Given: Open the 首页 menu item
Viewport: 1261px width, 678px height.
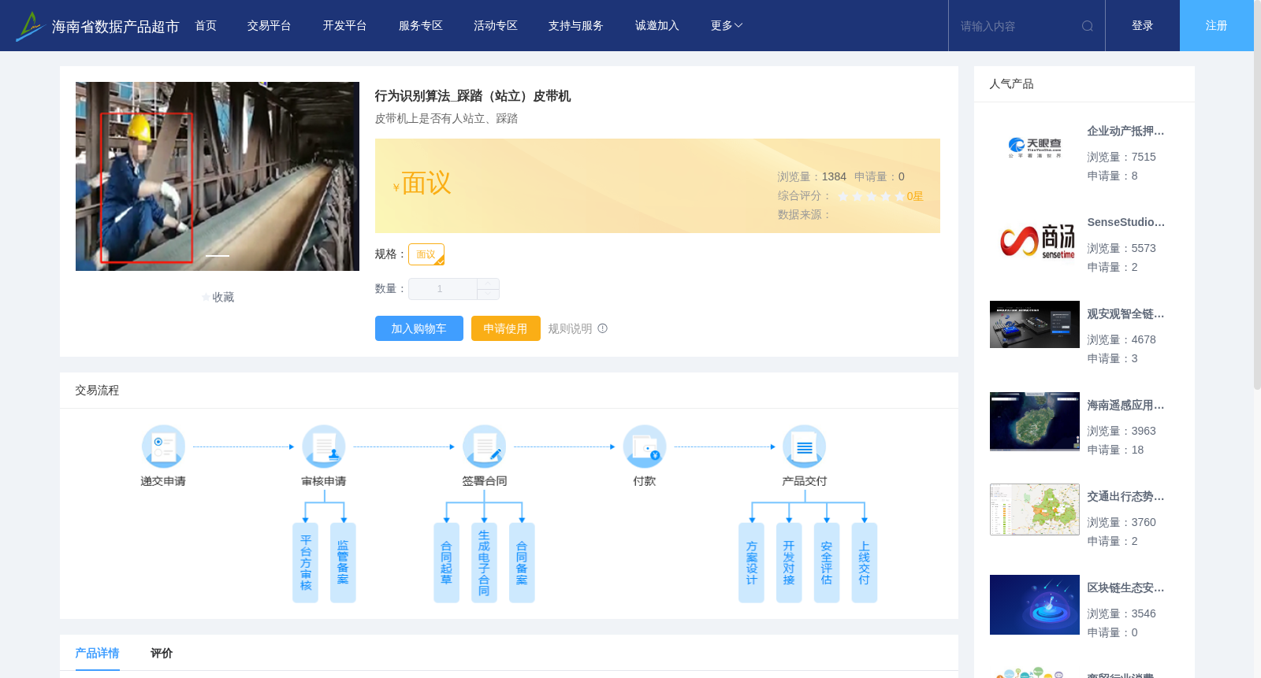Looking at the screenshot, I should [x=206, y=26].
